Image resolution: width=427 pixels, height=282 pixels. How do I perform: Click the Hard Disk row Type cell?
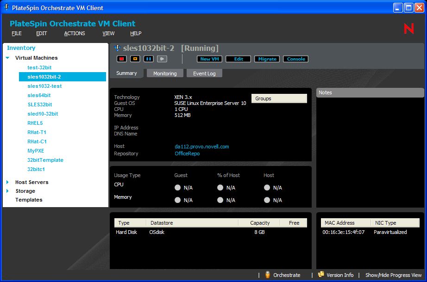(x=126, y=232)
